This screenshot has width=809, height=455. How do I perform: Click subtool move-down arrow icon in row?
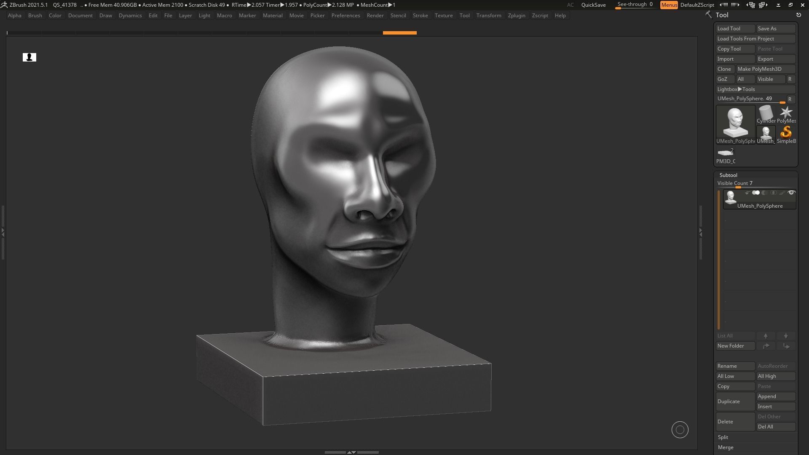click(747, 193)
